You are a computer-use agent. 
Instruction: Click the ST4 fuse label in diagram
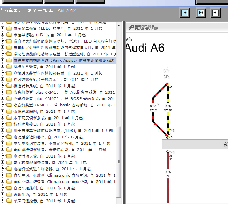point(166,71)
